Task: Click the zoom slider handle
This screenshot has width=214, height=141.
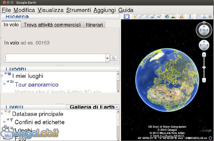Action: coord(204,67)
